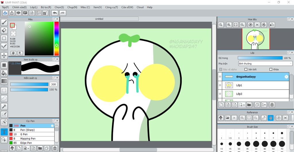Image resolution: width=294 pixels, height=152 pixels.
Task: Delete brush with trash icon in brush panel
Action: (55, 148)
